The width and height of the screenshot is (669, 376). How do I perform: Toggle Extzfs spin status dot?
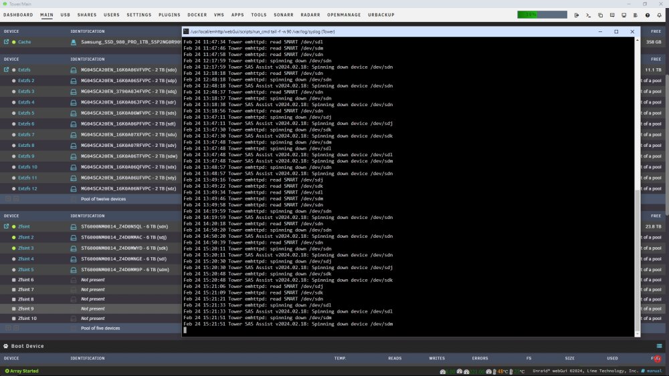point(13,70)
